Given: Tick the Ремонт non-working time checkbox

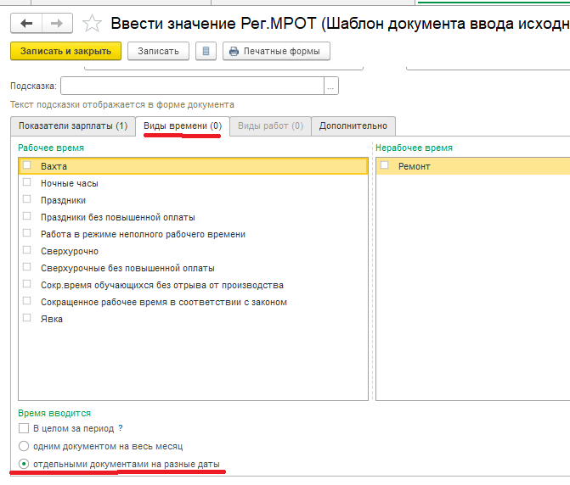Looking at the screenshot, I should (385, 166).
